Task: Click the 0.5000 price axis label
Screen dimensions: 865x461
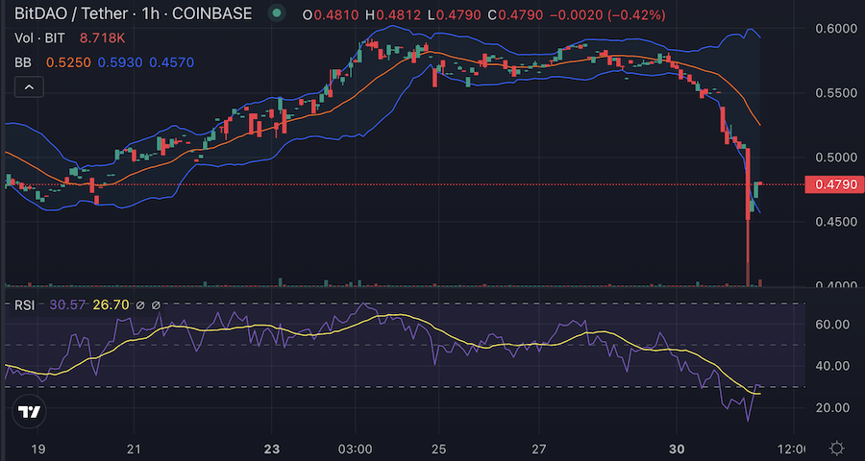Action: 835,158
